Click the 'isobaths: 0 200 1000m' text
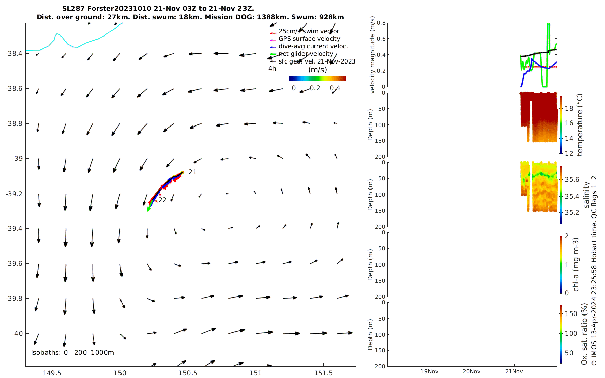The image size is (605, 378). [73, 353]
